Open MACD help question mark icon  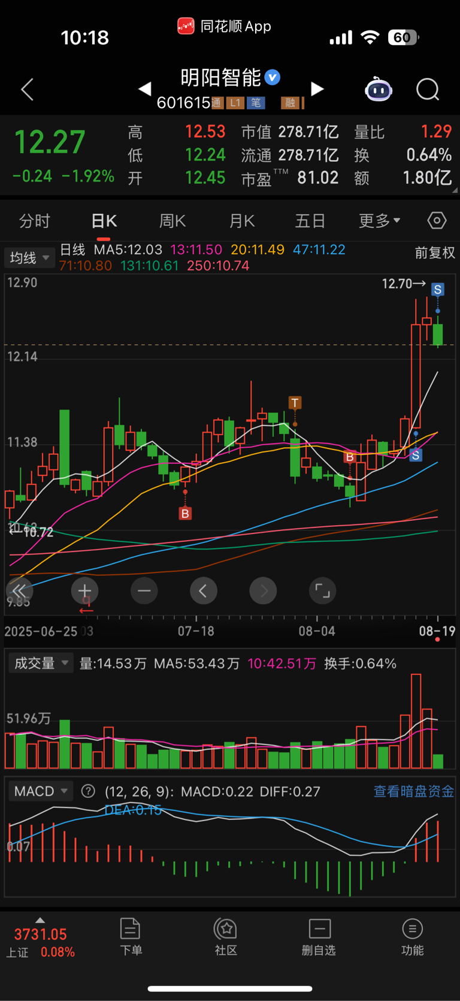[x=88, y=791]
